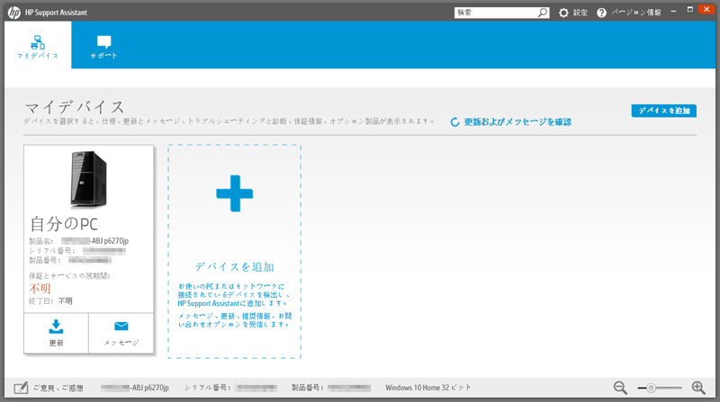Screen dimensions: 720x402
Task: Click the バージョン情報 question mark icon
Action: pos(601,13)
